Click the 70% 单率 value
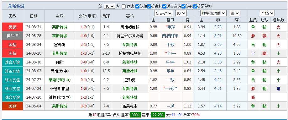 (196, 115)
